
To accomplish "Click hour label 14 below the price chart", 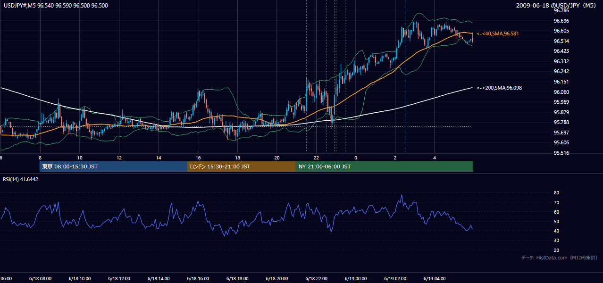I will [159, 158].
